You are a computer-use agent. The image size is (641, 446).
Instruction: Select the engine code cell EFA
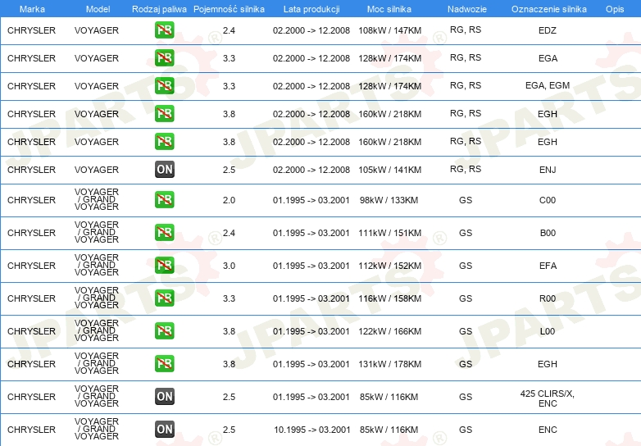(548, 266)
